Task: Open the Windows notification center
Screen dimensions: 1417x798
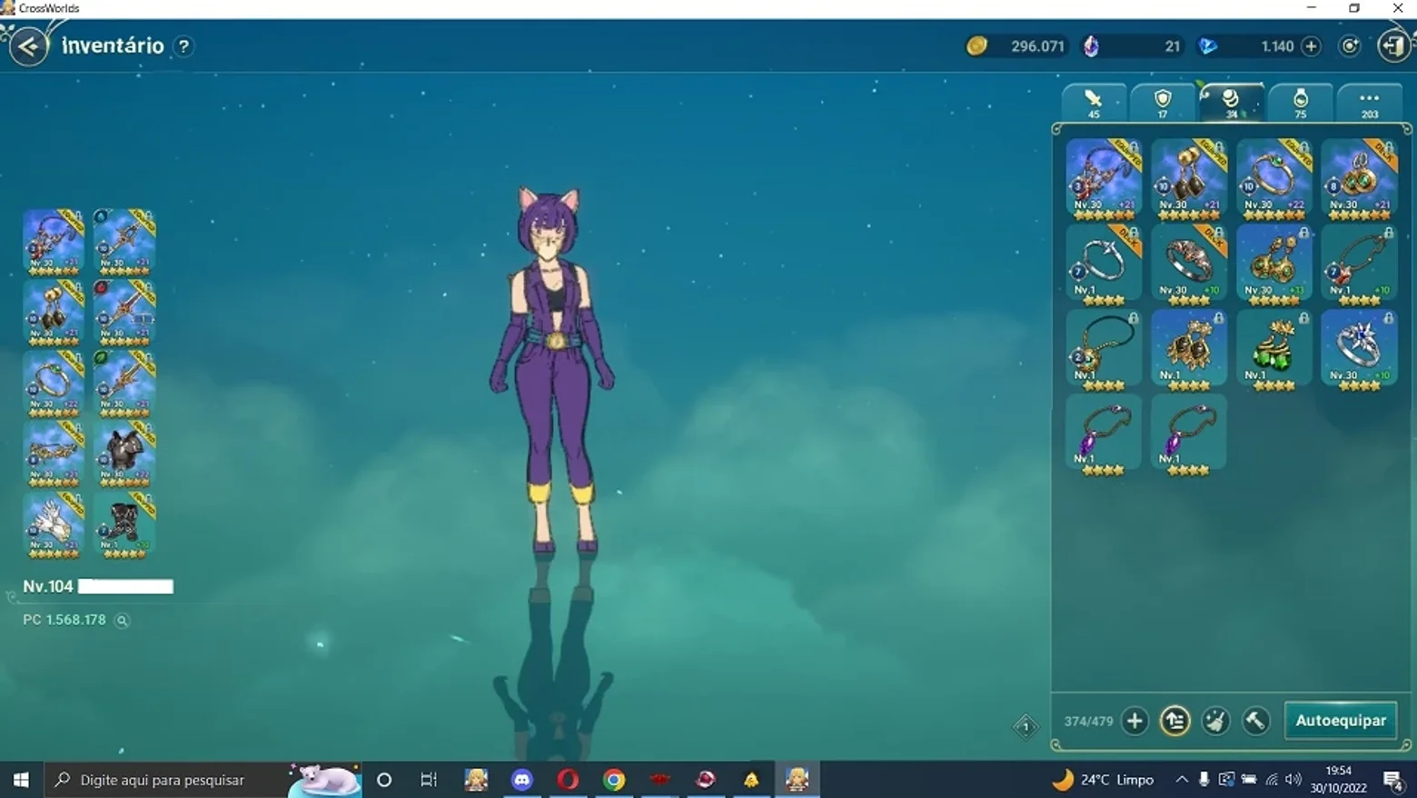Action: click(x=1393, y=780)
